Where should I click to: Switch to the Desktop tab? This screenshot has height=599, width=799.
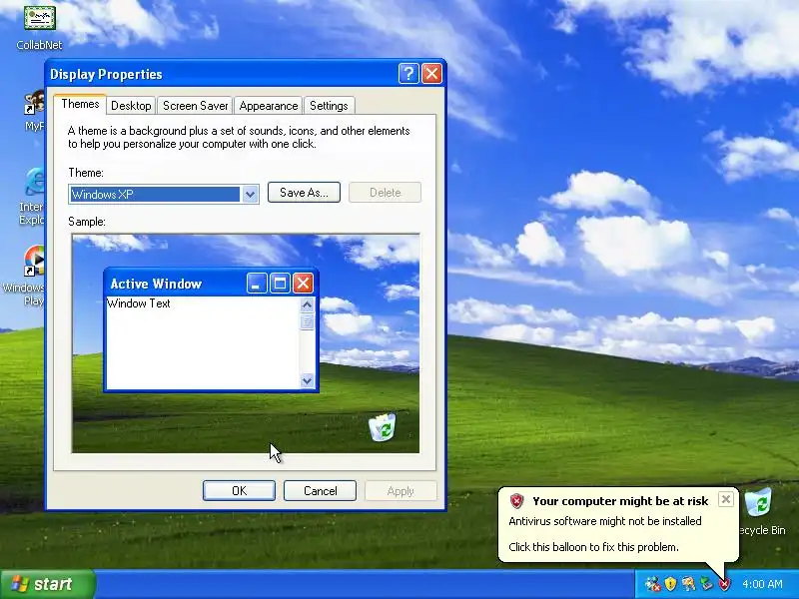pyautogui.click(x=131, y=106)
